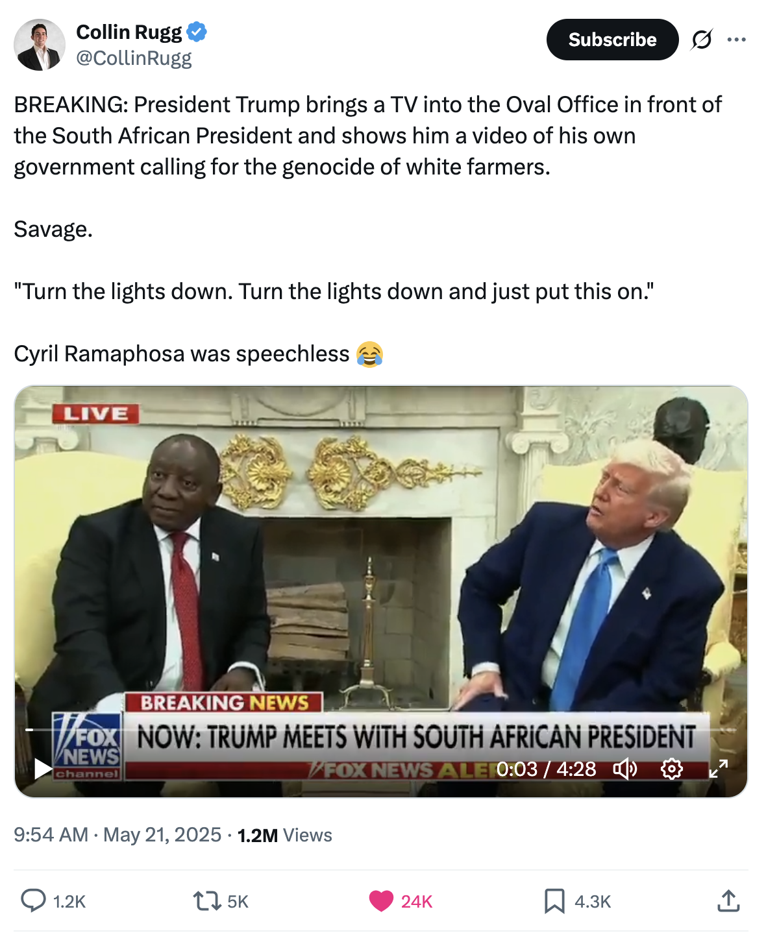Unlike the tweet via pink heart
The height and width of the screenshot is (942, 766).
point(381,901)
